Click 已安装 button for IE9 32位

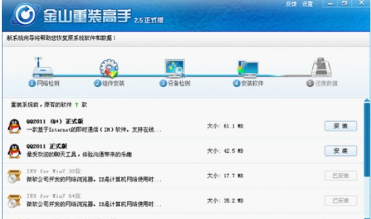click(x=340, y=176)
